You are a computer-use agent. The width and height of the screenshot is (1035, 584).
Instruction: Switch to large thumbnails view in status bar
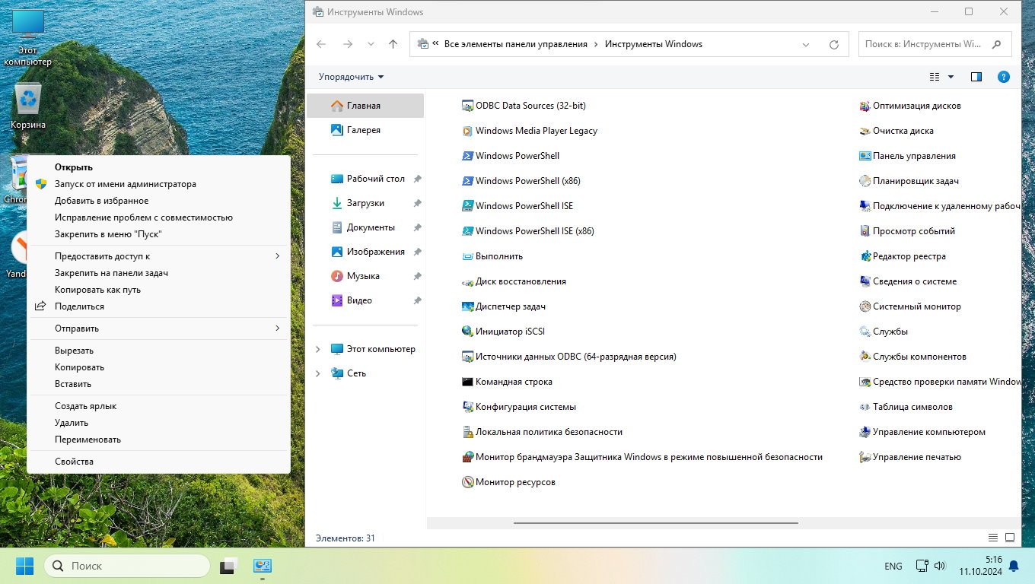[1010, 538]
